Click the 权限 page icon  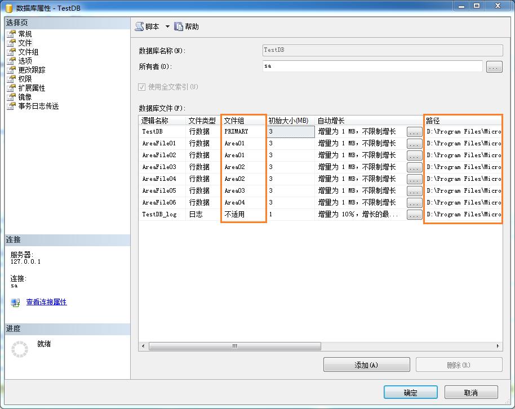[11, 79]
